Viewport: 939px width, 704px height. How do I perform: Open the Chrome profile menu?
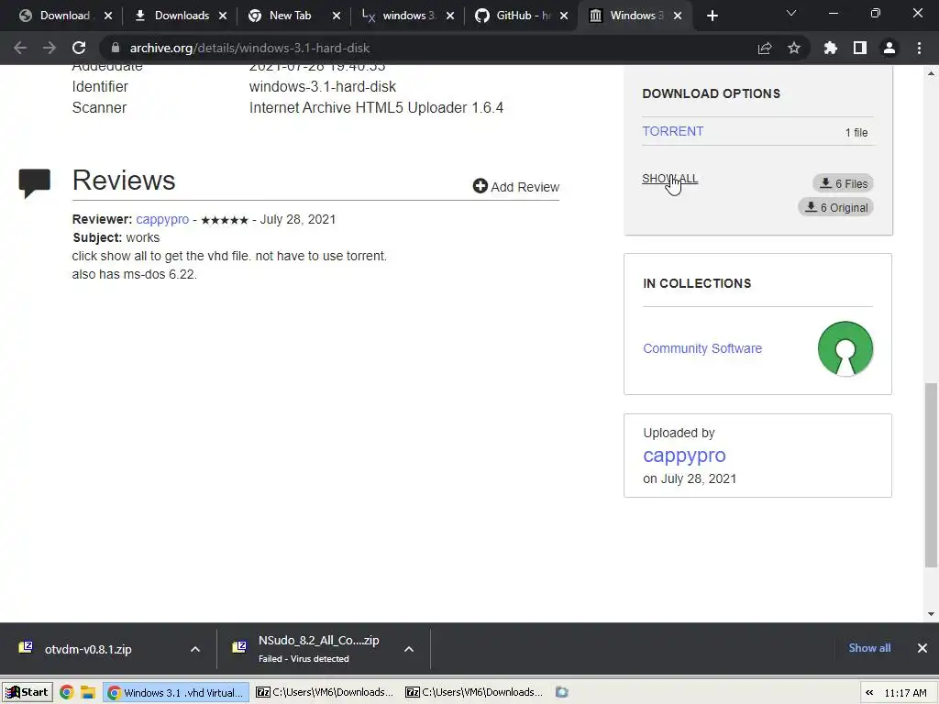pyautogui.click(x=889, y=48)
